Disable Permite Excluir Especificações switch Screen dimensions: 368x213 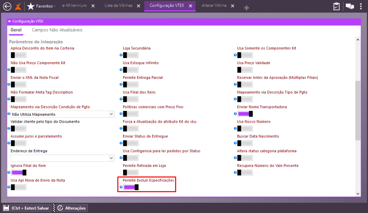click(x=131, y=187)
